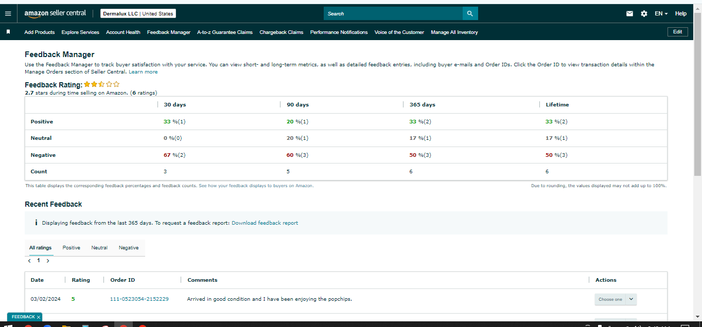This screenshot has height=327, width=702.
Task: Click 30 days Neutral value 0%(0)
Action: tap(173, 138)
